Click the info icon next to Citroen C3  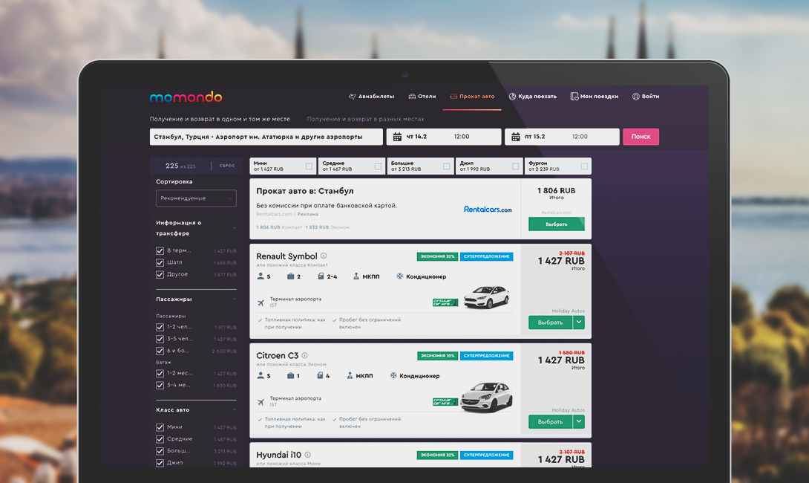tap(305, 355)
